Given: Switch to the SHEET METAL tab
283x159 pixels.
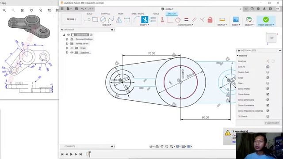Looking at the screenshot, I should (x=138, y=14).
